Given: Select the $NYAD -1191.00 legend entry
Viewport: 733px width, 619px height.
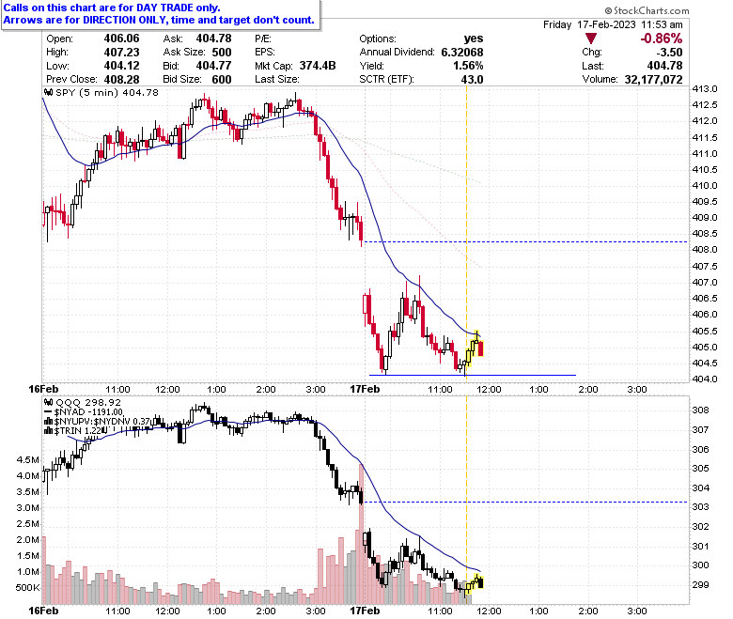Looking at the screenshot, I should [88, 412].
